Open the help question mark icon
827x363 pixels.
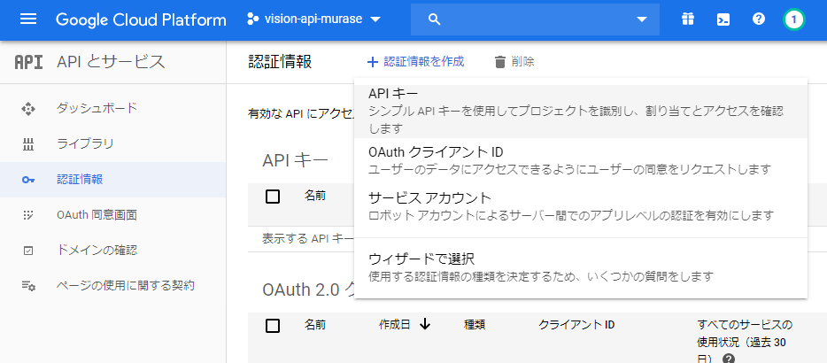[x=759, y=19]
